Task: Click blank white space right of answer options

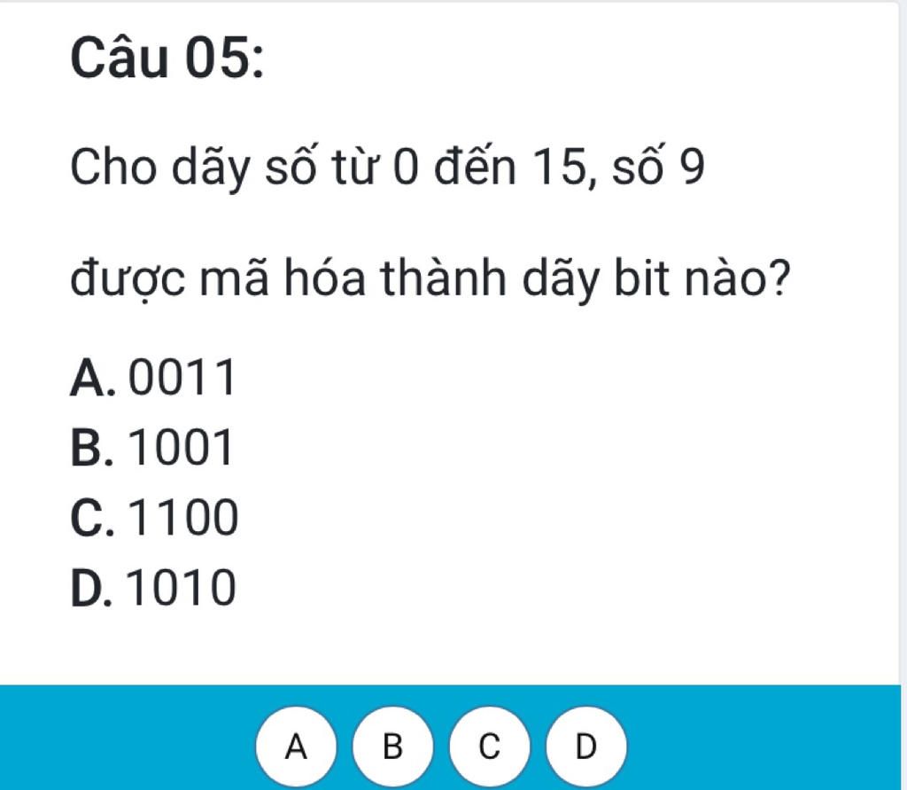Action: pos(576,479)
